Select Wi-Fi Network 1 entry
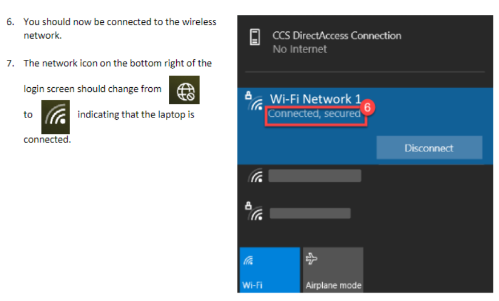Image resolution: width=499 pixels, height=301 pixels. [365, 126]
